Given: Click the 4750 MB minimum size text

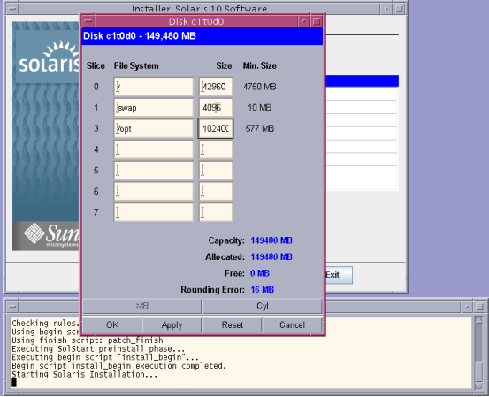Looking at the screenshot, I should [259, 87].
